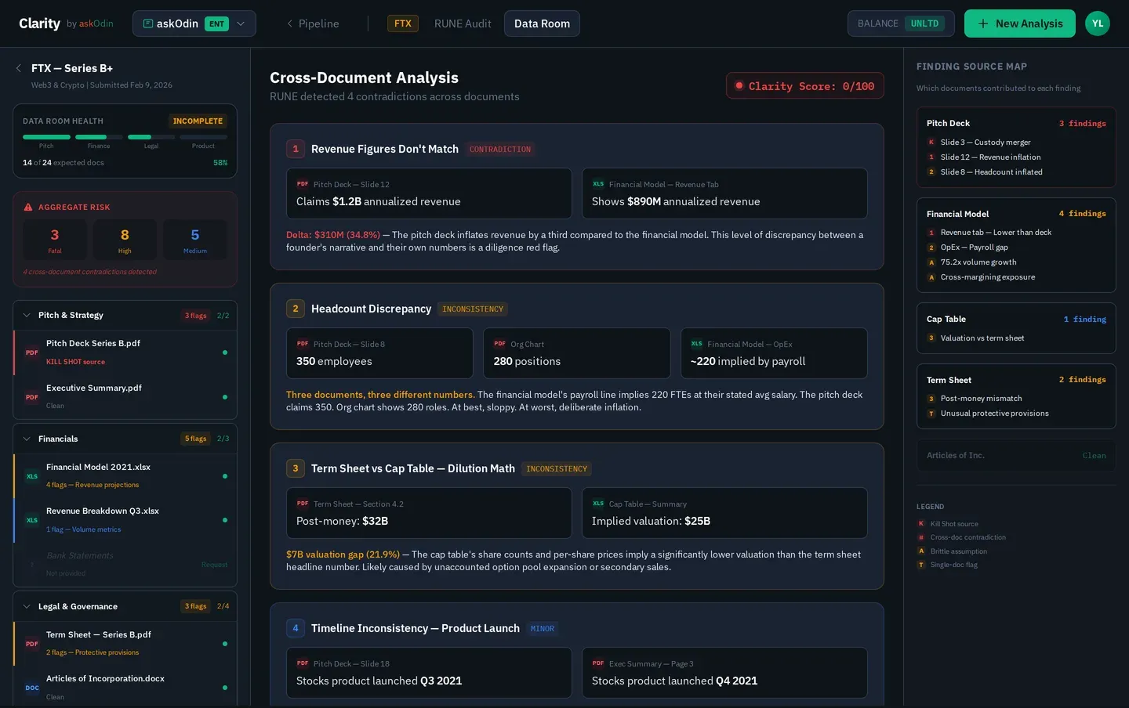Image resolution: width=1129 pixels, height=708 pixels.
Task: Switch to the RUNE Audit tab
Action: [463, 23]
